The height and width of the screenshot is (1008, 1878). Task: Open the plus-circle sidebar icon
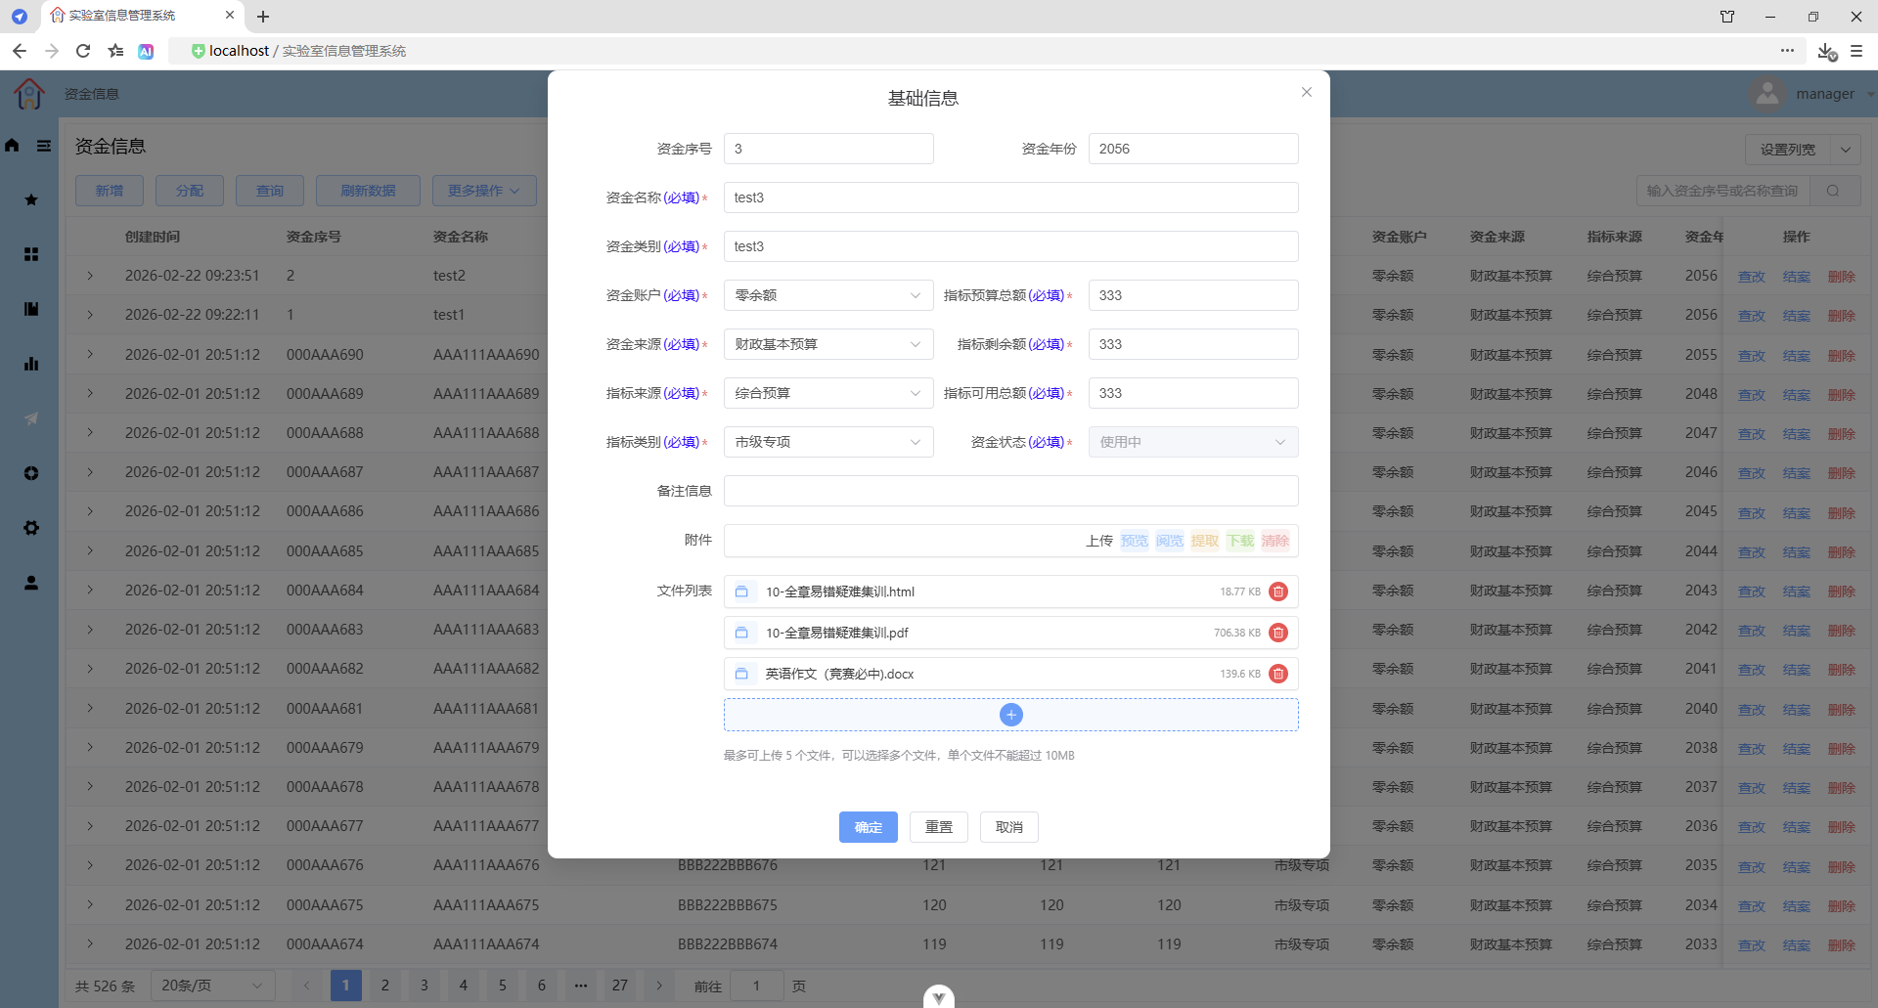(x=31, y=473)
